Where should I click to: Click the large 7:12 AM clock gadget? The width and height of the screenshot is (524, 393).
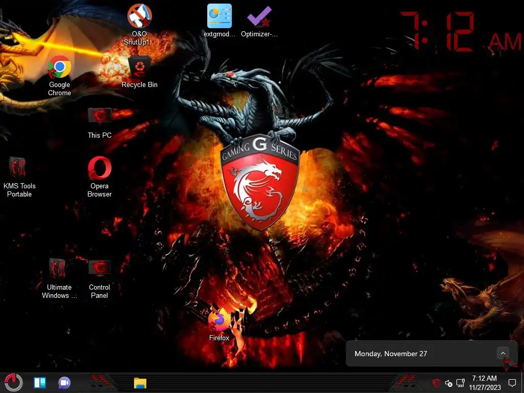[x=461, y=32]
